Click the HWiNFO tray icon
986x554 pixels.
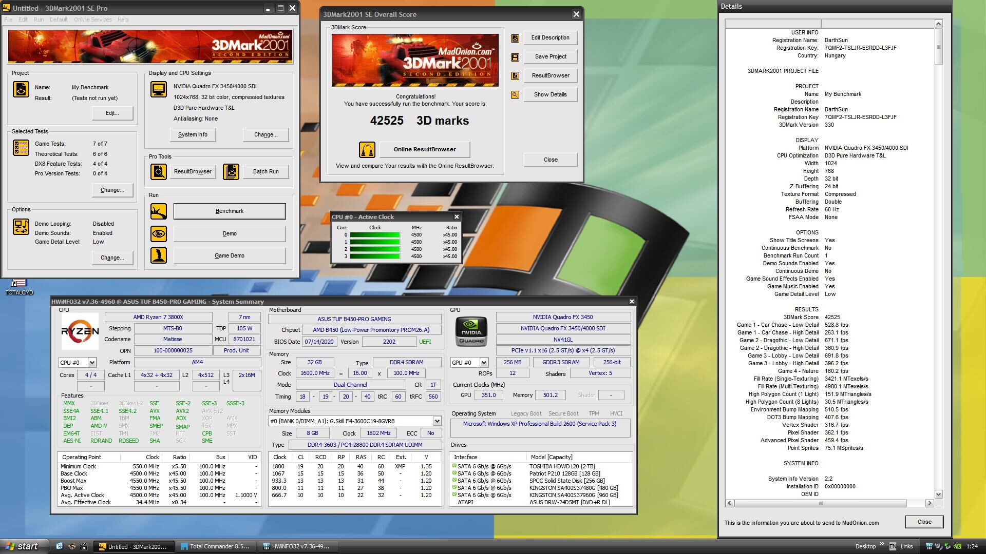pyautogui.click(x=929, y=546)
